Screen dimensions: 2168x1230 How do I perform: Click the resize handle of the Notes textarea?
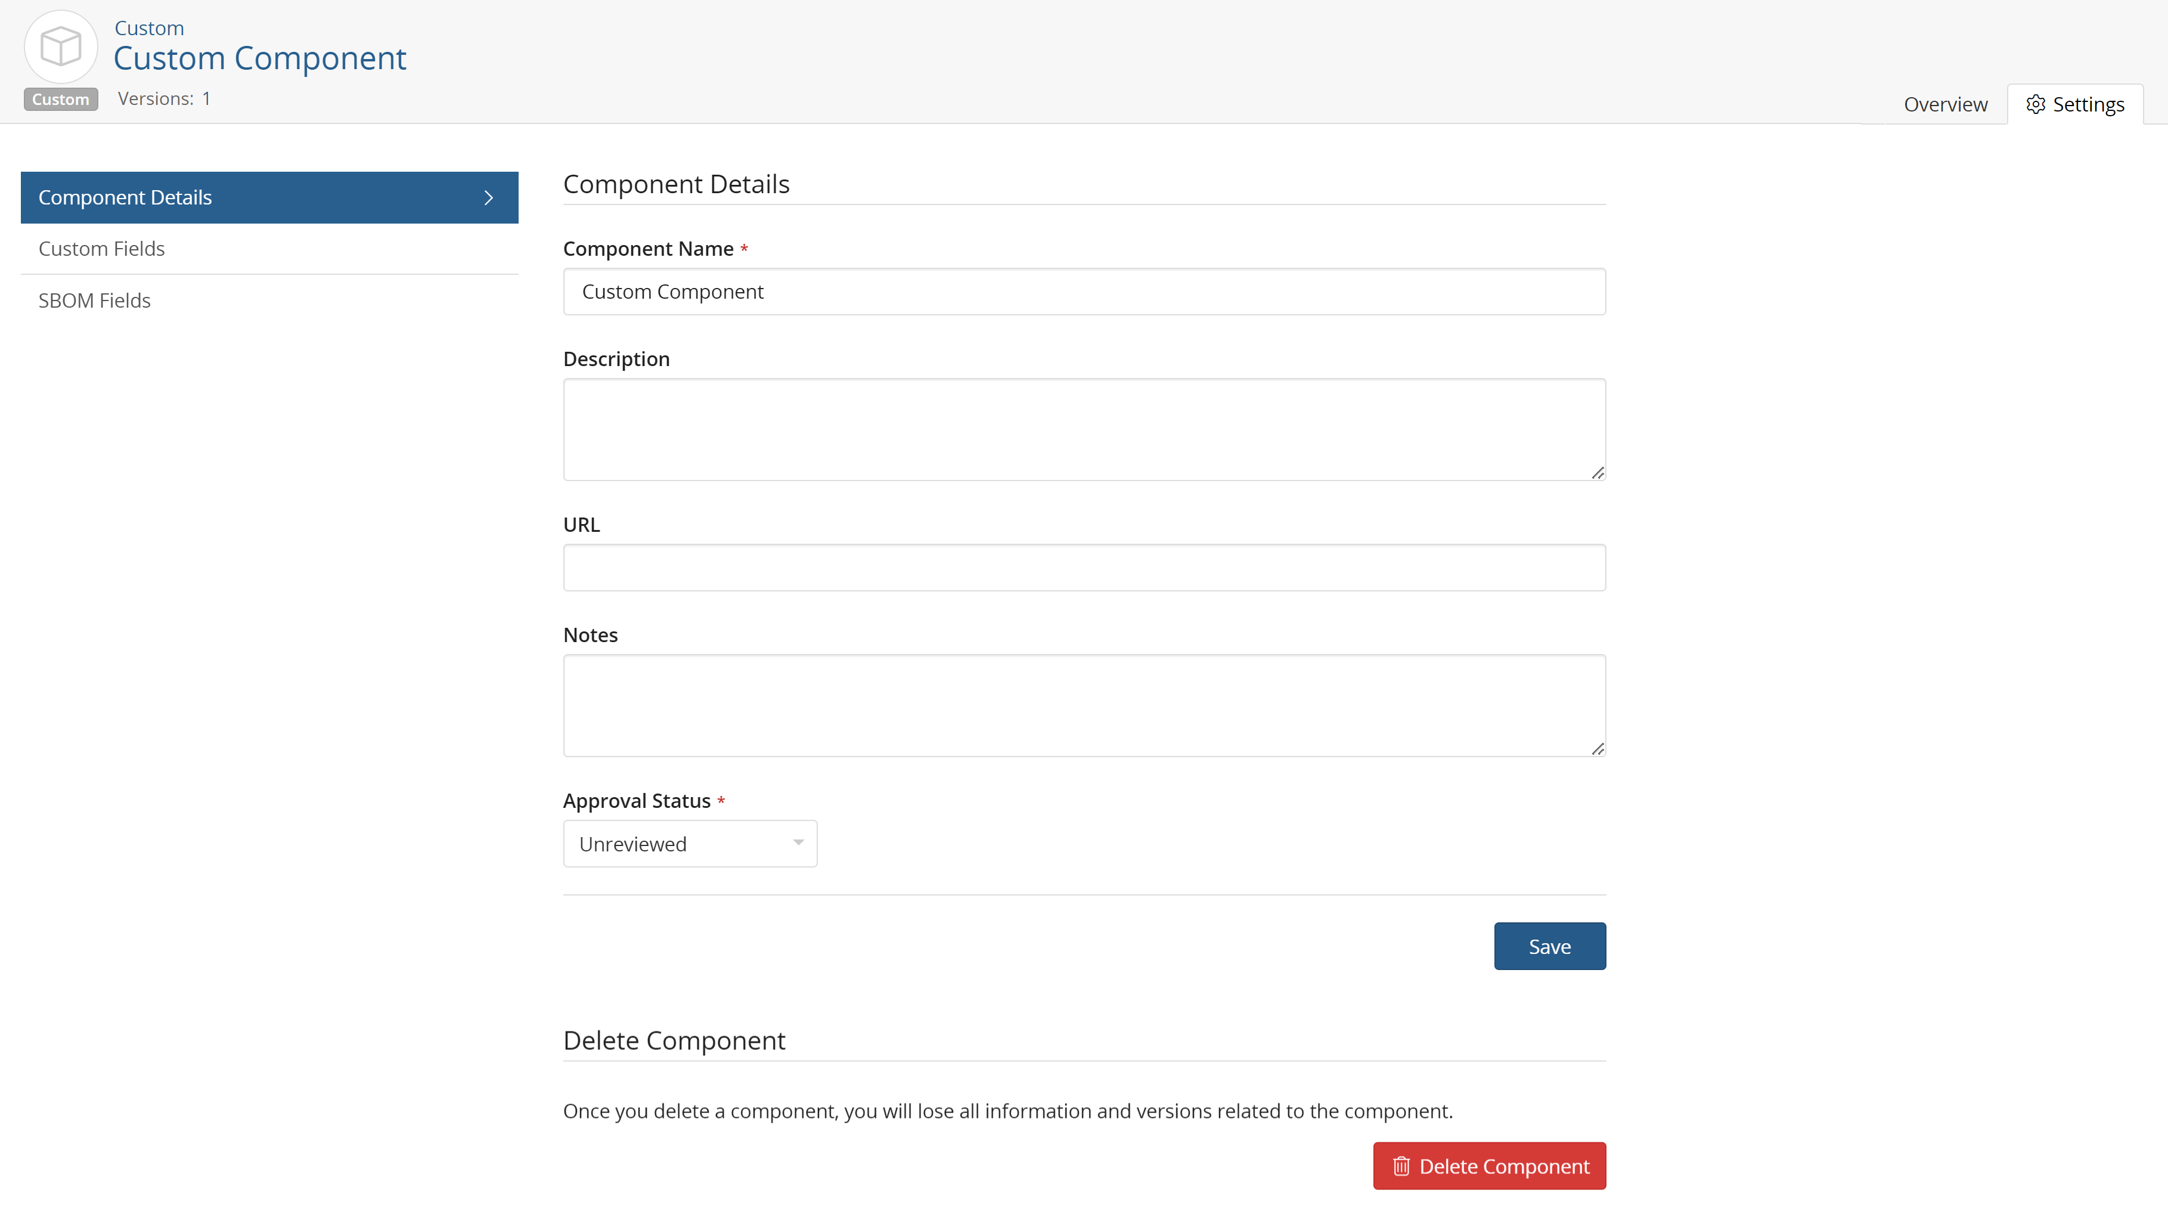click(x=1598, y=748)
